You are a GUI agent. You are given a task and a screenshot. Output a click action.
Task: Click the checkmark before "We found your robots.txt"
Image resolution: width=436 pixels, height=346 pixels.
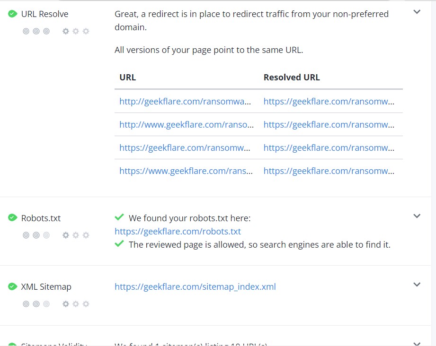point(119,217)
